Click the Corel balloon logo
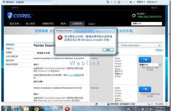This screenshot has height=111, width=171. [9, 16]
